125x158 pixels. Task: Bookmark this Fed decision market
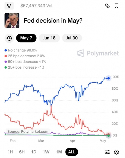[x=116, y=6]
